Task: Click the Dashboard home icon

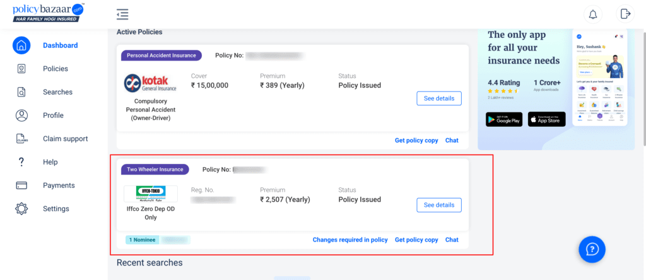Action: pos(21,45)
